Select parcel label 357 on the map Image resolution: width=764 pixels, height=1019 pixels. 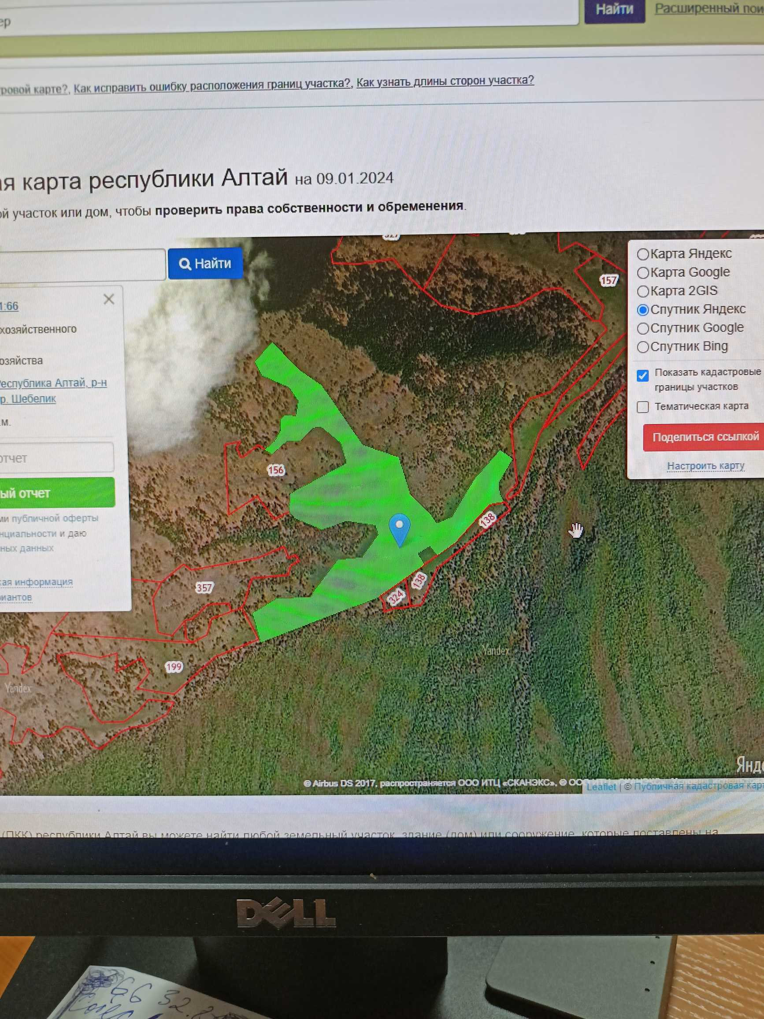pyautogui.click(x=204, y=588)
